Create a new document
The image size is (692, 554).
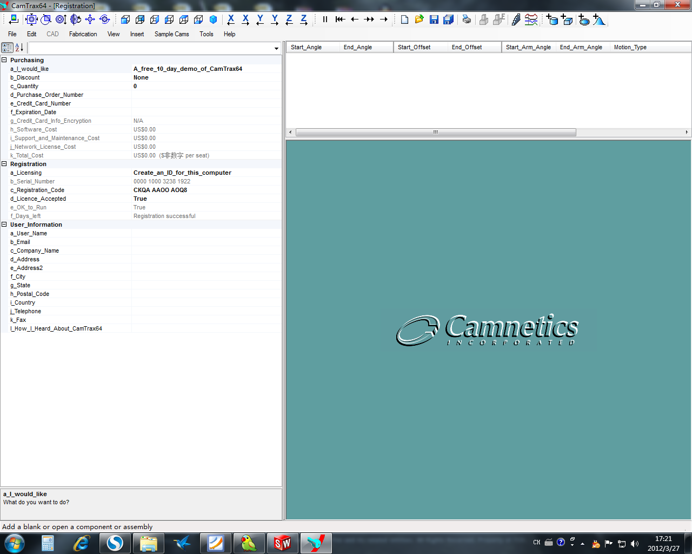coord(404,19)
